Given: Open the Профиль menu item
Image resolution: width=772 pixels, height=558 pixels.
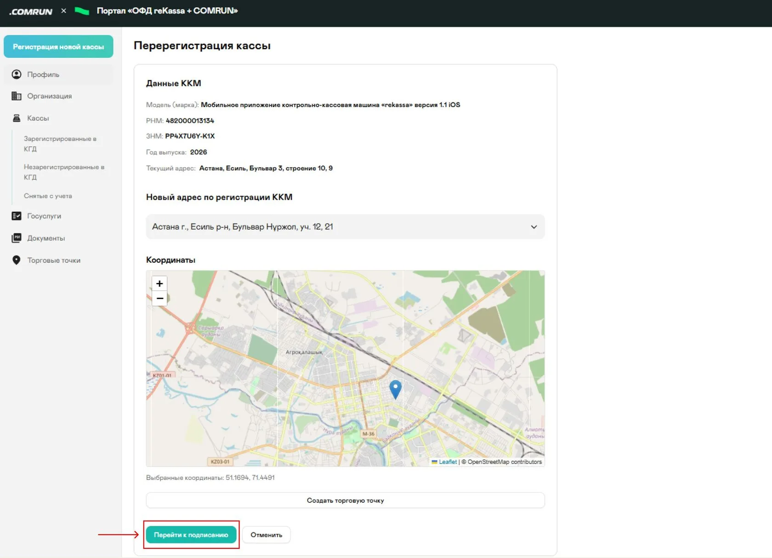Looking at the screenshot, I should click(x=58, y=74).
